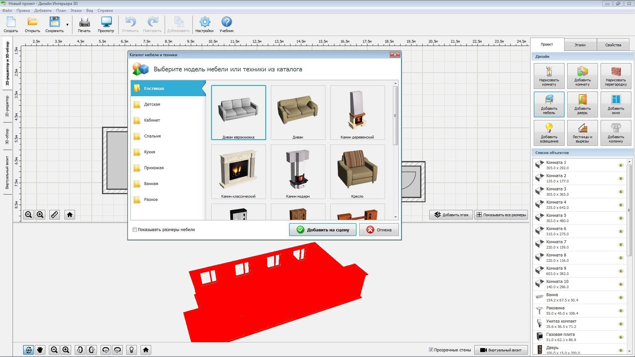Zoom in in the 2D editor

point(40,215)
